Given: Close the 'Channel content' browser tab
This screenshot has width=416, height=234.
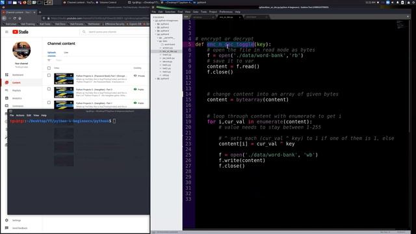Looking at the screenshot, I should [34, 12].
